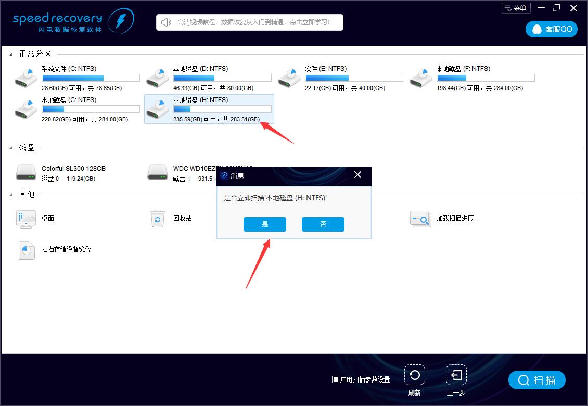
Task: Open the Recycle Bin (回收站) icon
Action: click(x=157, y=219)
